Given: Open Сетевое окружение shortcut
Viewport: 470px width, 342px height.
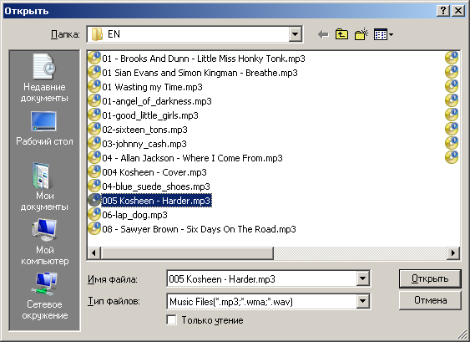Looking at the screenshot, I should (x=44, y=296).
